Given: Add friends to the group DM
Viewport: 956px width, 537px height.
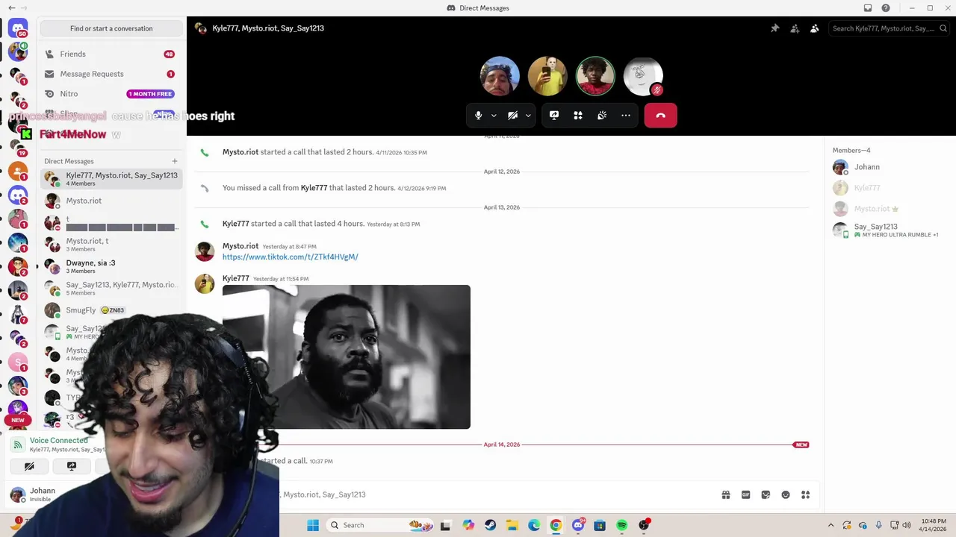Looking at the screenshot, I should pos(795,28).
